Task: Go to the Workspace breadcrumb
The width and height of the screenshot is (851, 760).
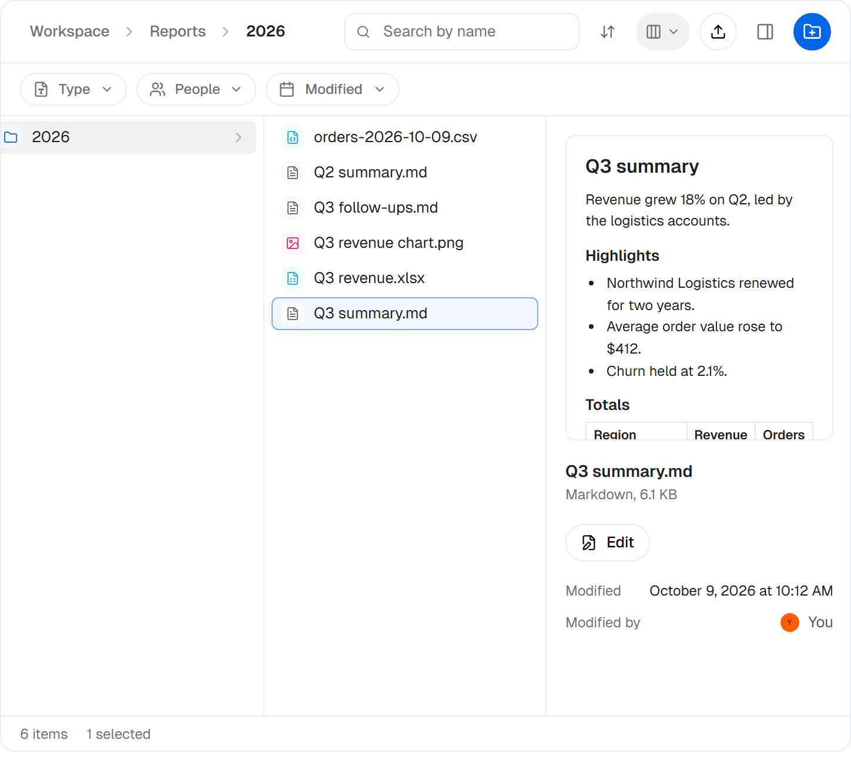Action: click(69, 31)
